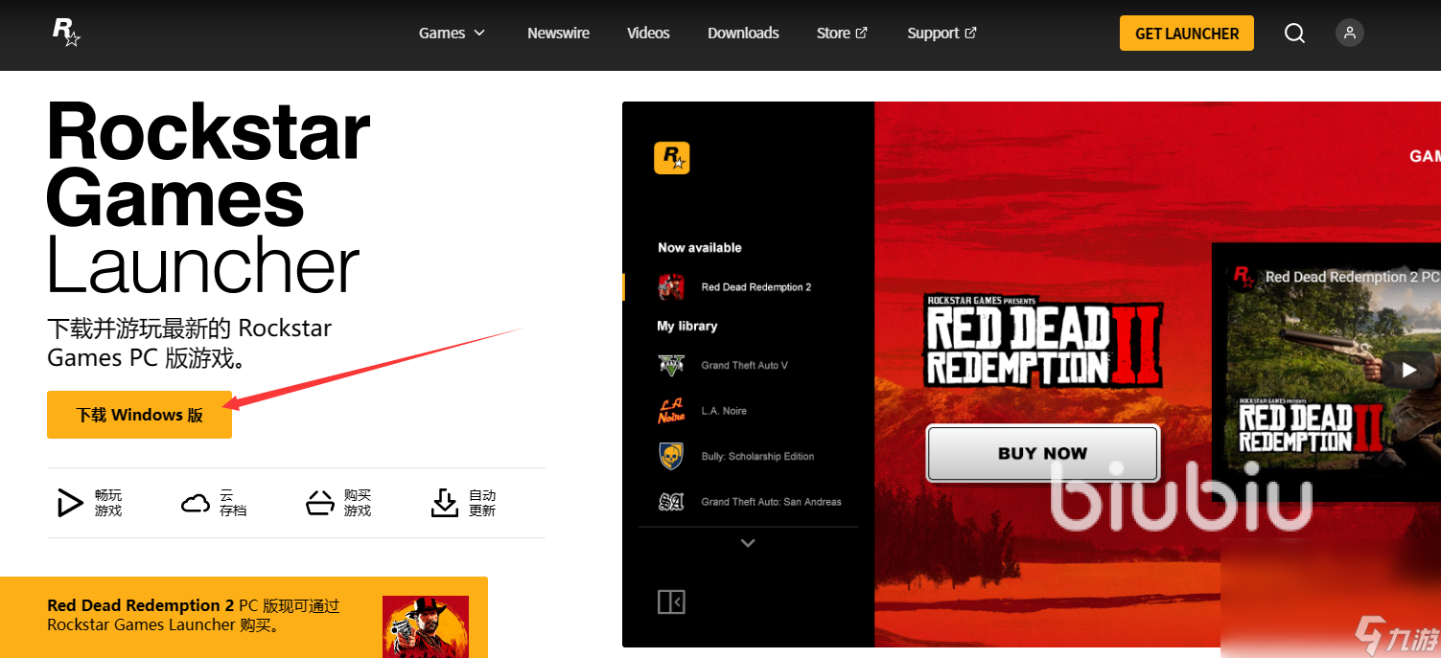Expand the Games dropdown menu
Screen dimensions: 1441x658
point(453,34)
